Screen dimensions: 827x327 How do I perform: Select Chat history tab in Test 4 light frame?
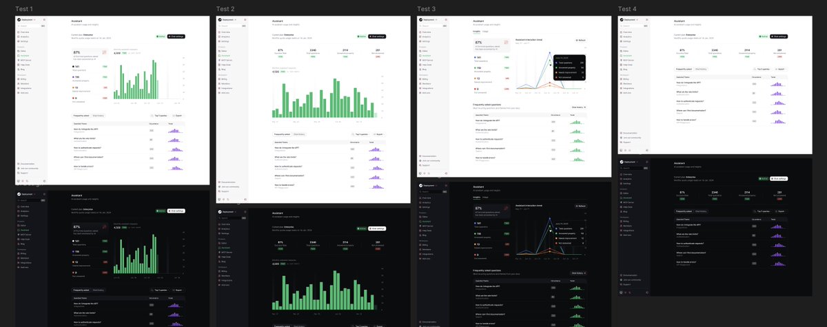point(701,69)
